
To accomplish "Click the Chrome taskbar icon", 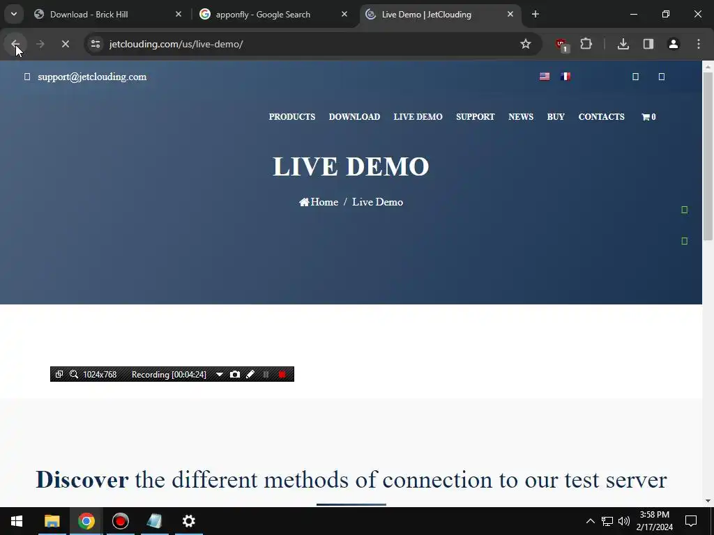I will click(86, 521).
